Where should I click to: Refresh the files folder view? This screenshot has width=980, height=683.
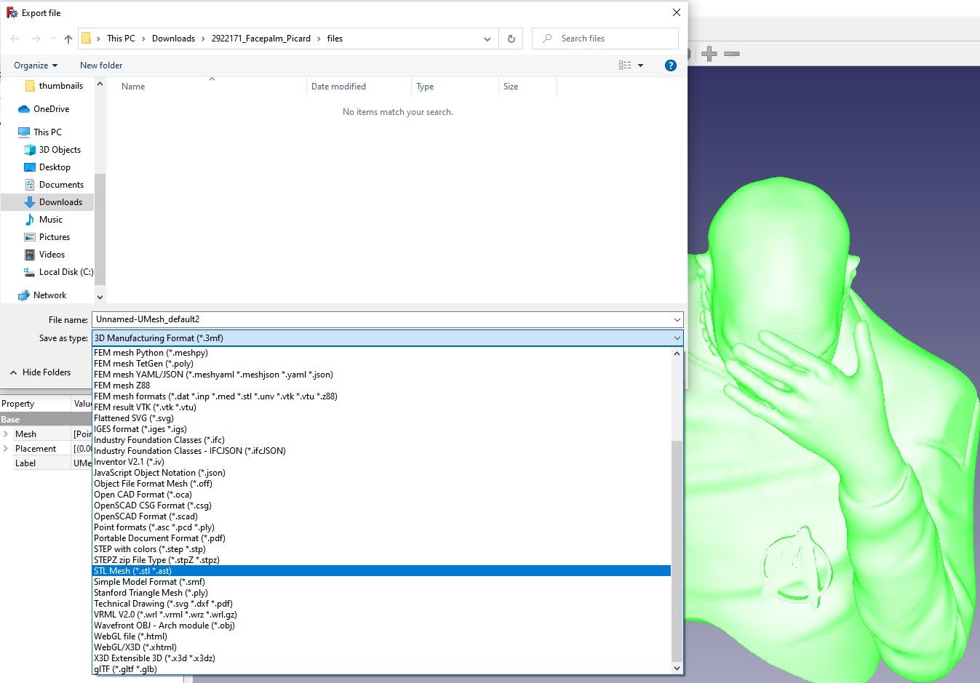(511, 39)
